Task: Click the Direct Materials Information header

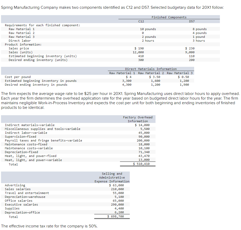Action: click(151, 69)
